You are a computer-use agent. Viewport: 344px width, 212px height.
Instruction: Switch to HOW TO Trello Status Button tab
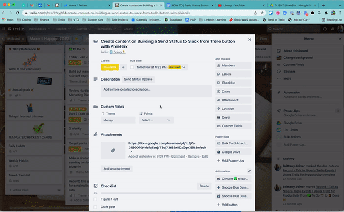(x=190, y=5)
